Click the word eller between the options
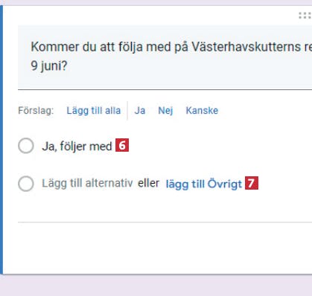 (148, 183)
